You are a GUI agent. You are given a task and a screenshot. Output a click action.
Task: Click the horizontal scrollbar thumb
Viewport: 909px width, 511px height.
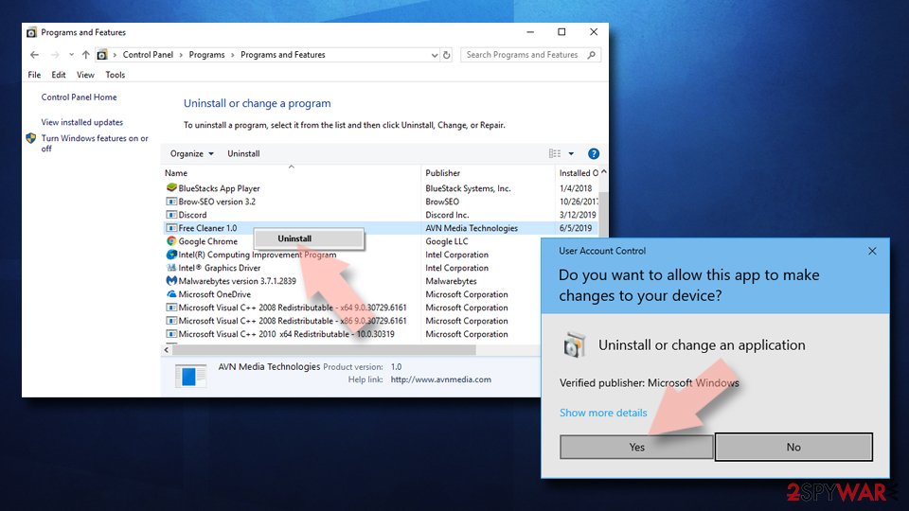[324, 350]
